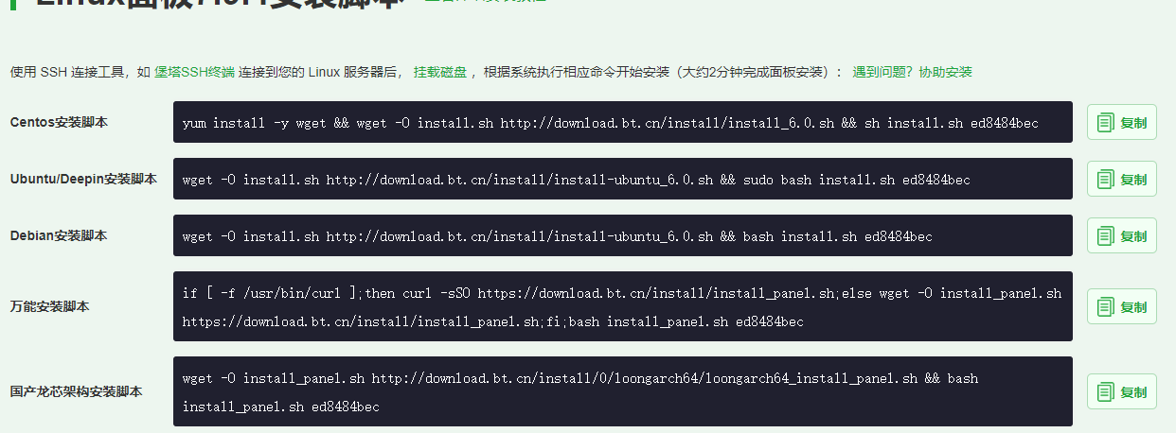Copy the 万能安装脚本 command
The width and height of the screenshot is (1176, 433).
(1122, 307)
